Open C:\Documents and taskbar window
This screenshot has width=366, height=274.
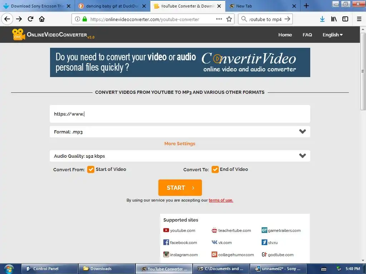221,269
